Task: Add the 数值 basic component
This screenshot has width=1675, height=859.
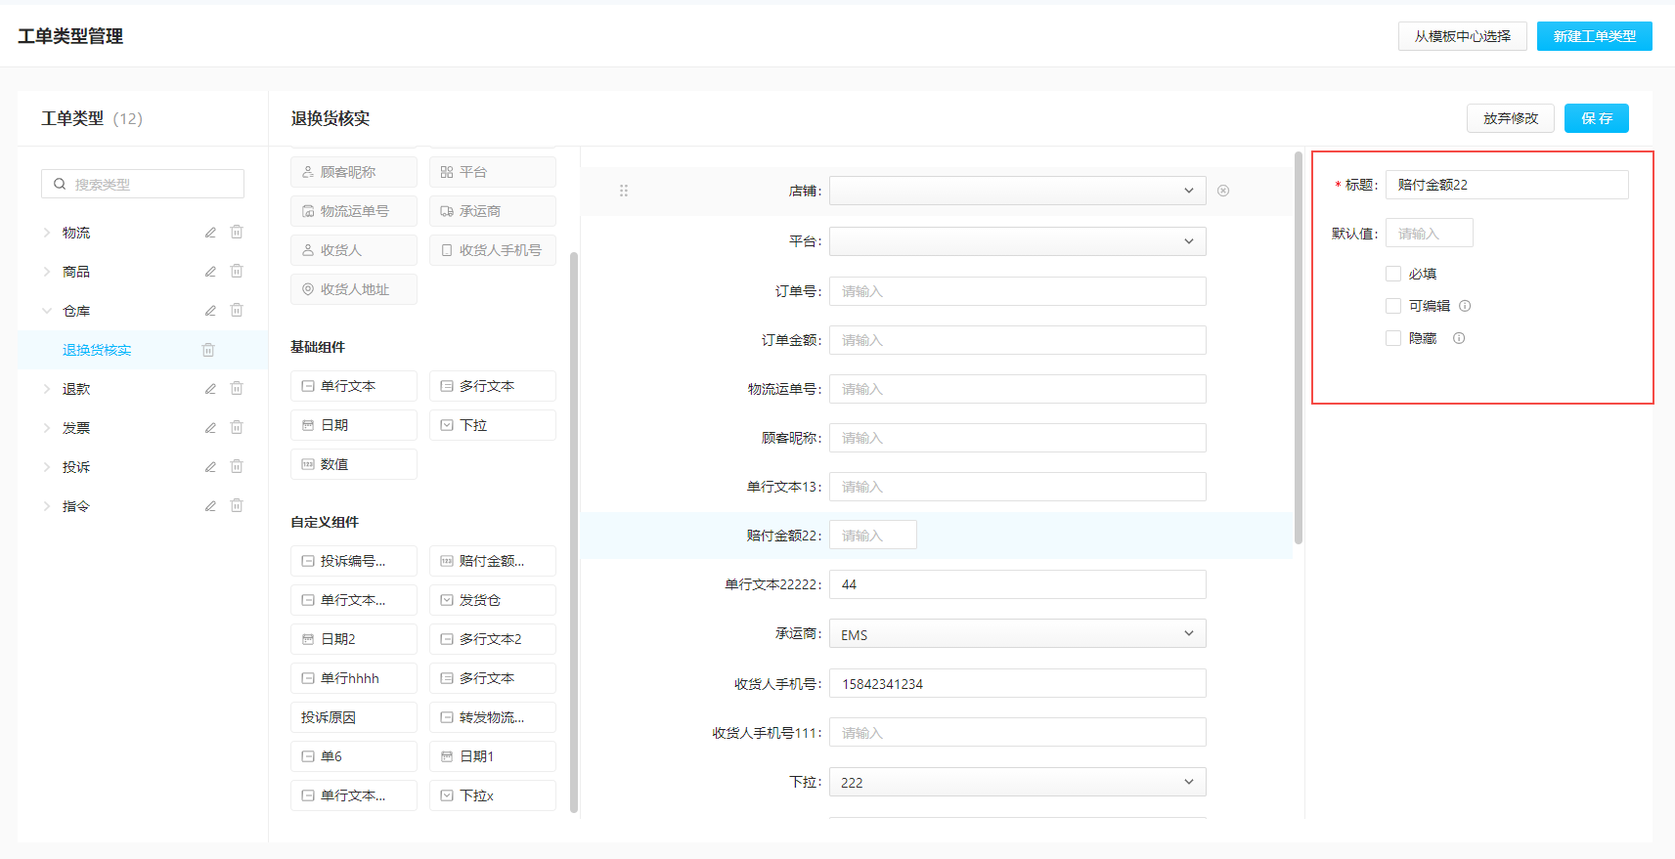Action: [x=354, y=464]
